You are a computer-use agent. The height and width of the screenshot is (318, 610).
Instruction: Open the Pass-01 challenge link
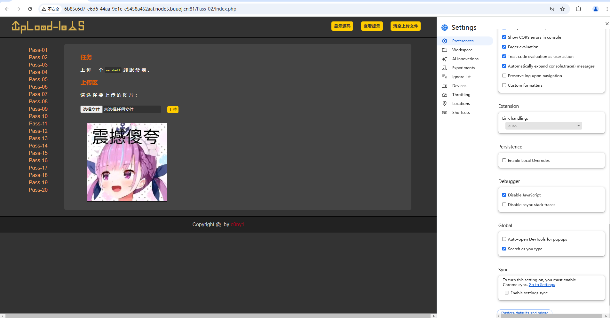tap(38, 50)
